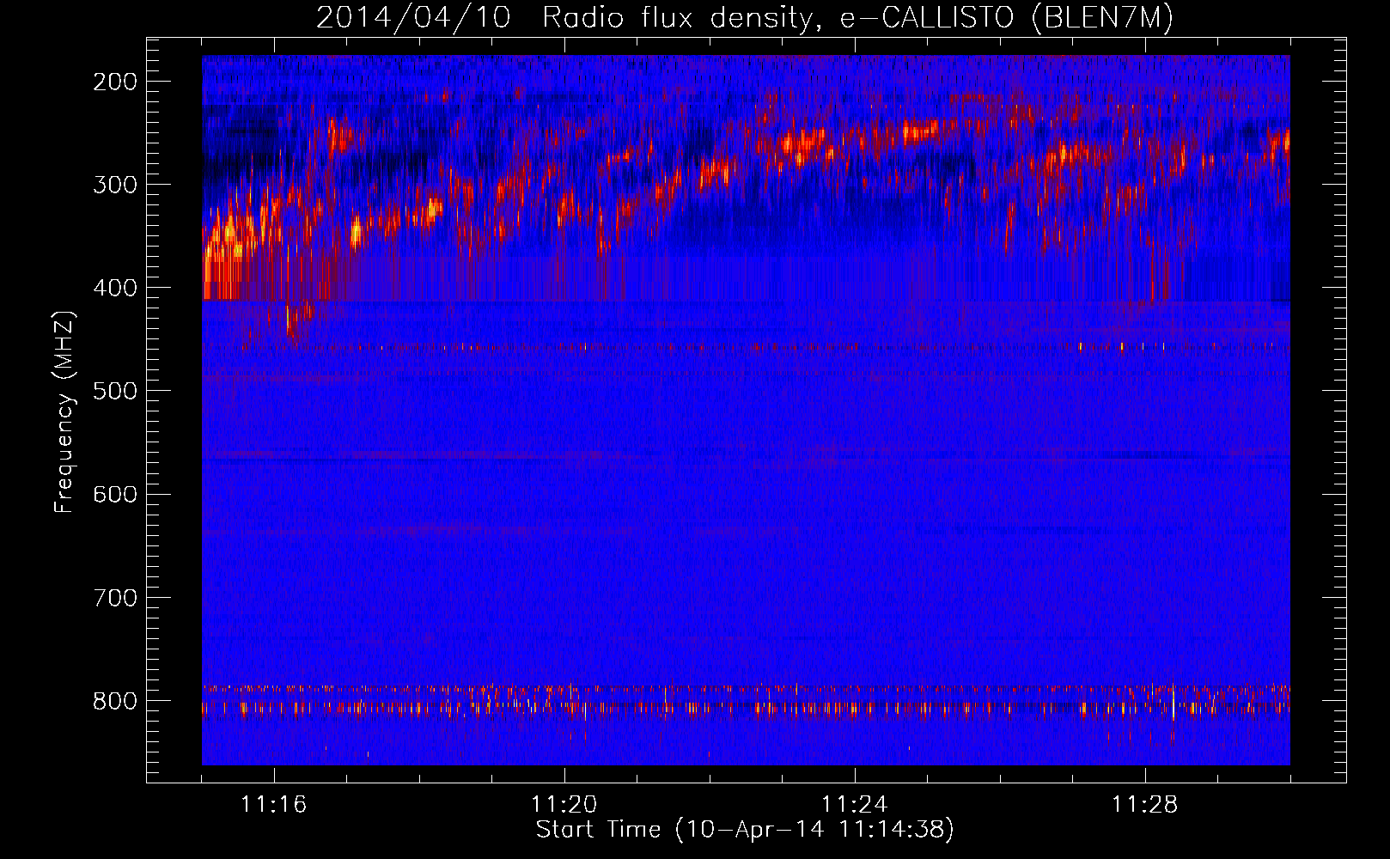Click the 11:20 time tick label

click(x=564, y=805)
